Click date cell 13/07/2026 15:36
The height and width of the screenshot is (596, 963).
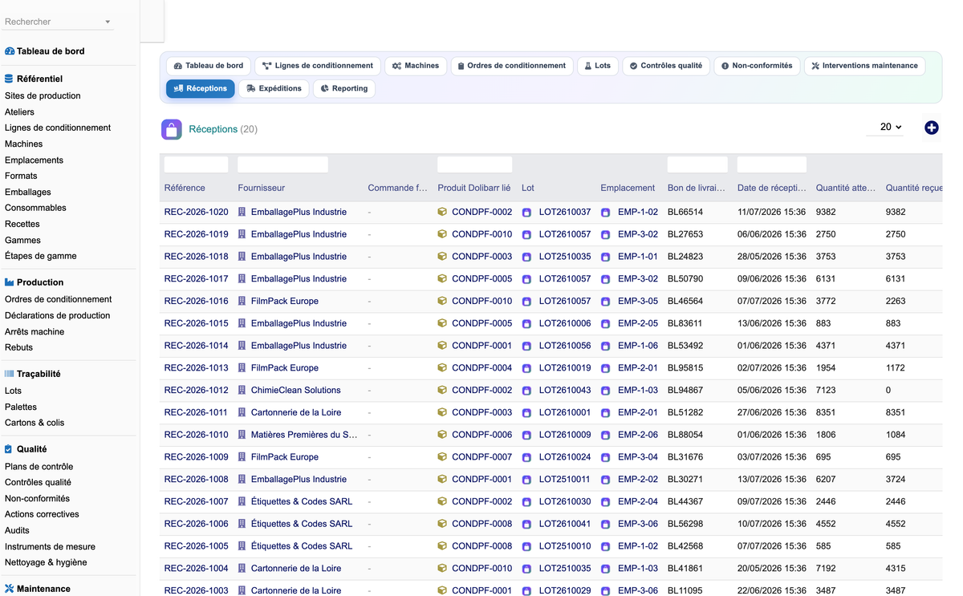click(x=772, y=479)
